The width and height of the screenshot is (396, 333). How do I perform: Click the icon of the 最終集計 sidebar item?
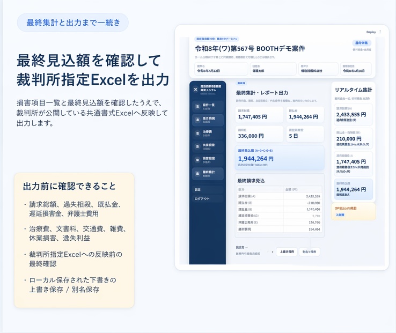[197, 174]
